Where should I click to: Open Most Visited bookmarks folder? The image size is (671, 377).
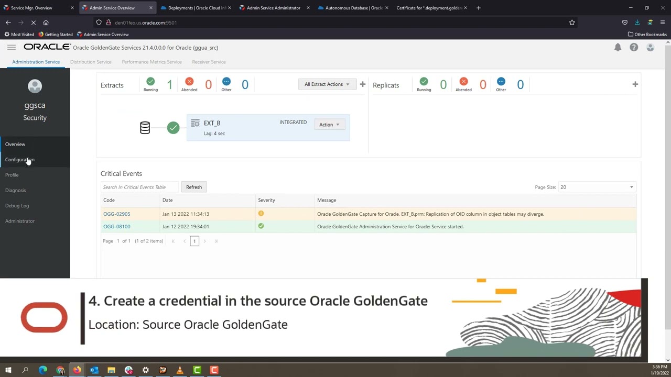(19, 35)
